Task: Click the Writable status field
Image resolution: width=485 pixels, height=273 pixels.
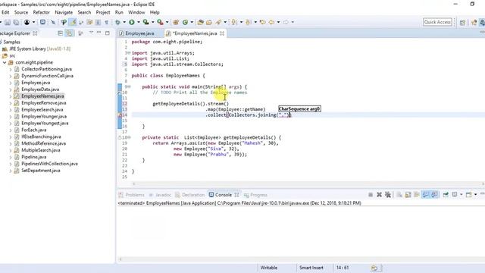Action: [269, 268]
